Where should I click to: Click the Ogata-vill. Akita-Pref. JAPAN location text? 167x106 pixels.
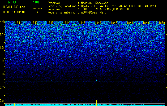pyautogui.click(x=118, y=6)
